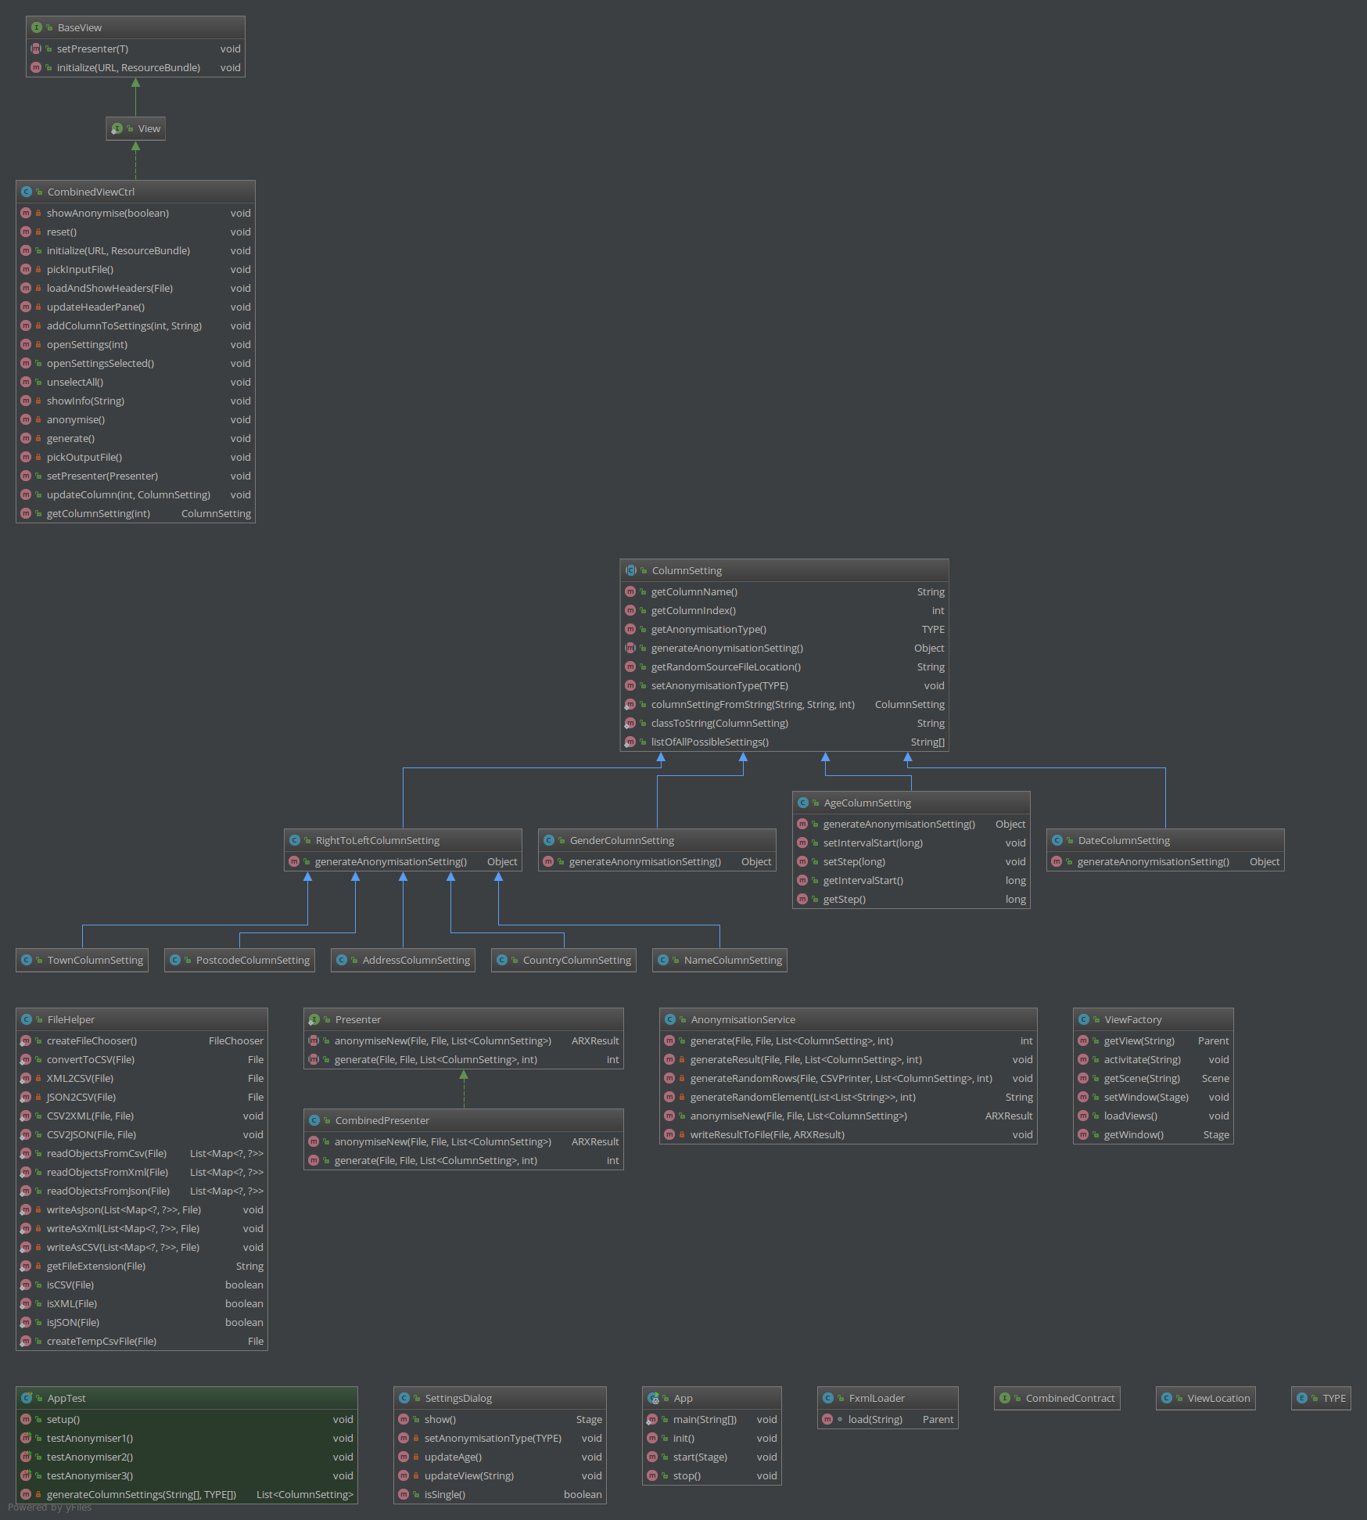Click the TownColumnSetting class icon
Image resolution: width=1367 pixels, height=1520 pixels.
26,960
